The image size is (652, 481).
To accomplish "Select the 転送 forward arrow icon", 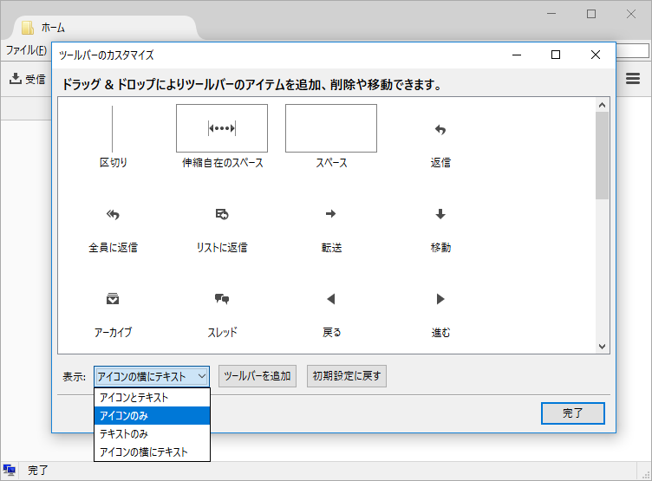I will (x=331, y=214).
